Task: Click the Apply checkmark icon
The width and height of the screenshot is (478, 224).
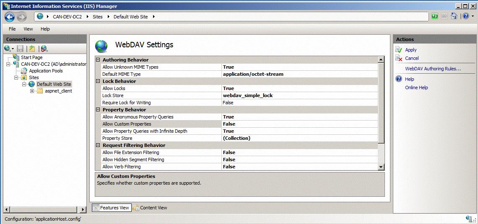Action: [x=399, y=49]
